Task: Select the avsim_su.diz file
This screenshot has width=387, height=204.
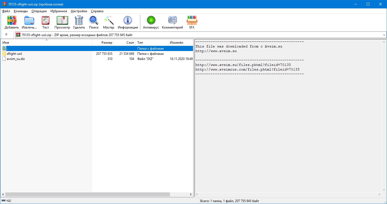Action: tap(16, 59)
